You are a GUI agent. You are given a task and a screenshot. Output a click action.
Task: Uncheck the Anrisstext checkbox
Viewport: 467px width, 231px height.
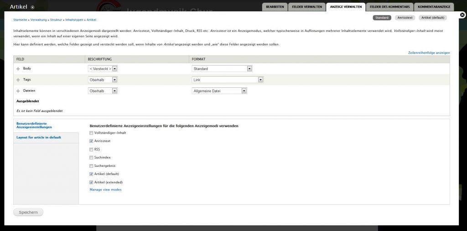(x=91, y=141)
